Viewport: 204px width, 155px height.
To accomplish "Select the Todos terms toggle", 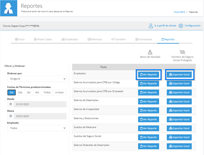I will 47,92.
